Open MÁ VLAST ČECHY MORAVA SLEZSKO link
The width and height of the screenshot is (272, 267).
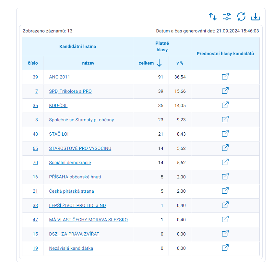[x=88, y=220]
